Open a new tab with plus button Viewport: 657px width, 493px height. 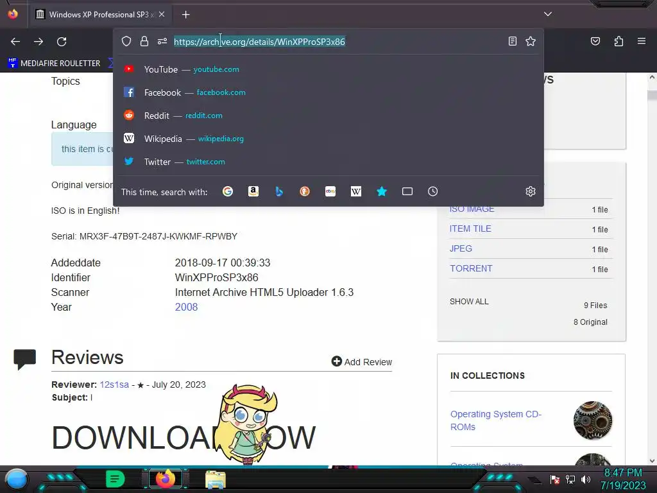(185, 15)
